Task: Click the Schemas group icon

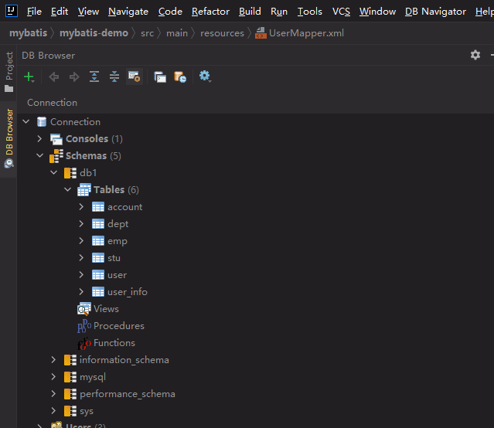Action: pos(56,156)
